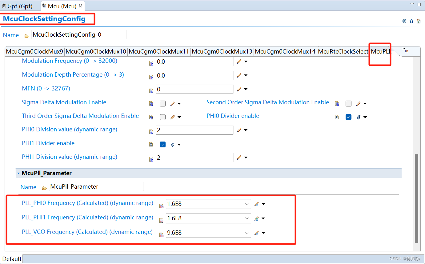Click the pencil icon beside Modulation Depth Percentage

point(239,75)
